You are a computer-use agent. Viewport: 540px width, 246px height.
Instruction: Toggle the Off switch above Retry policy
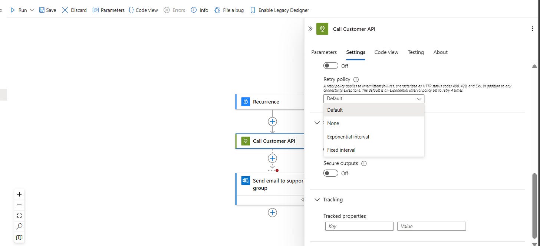330,65
